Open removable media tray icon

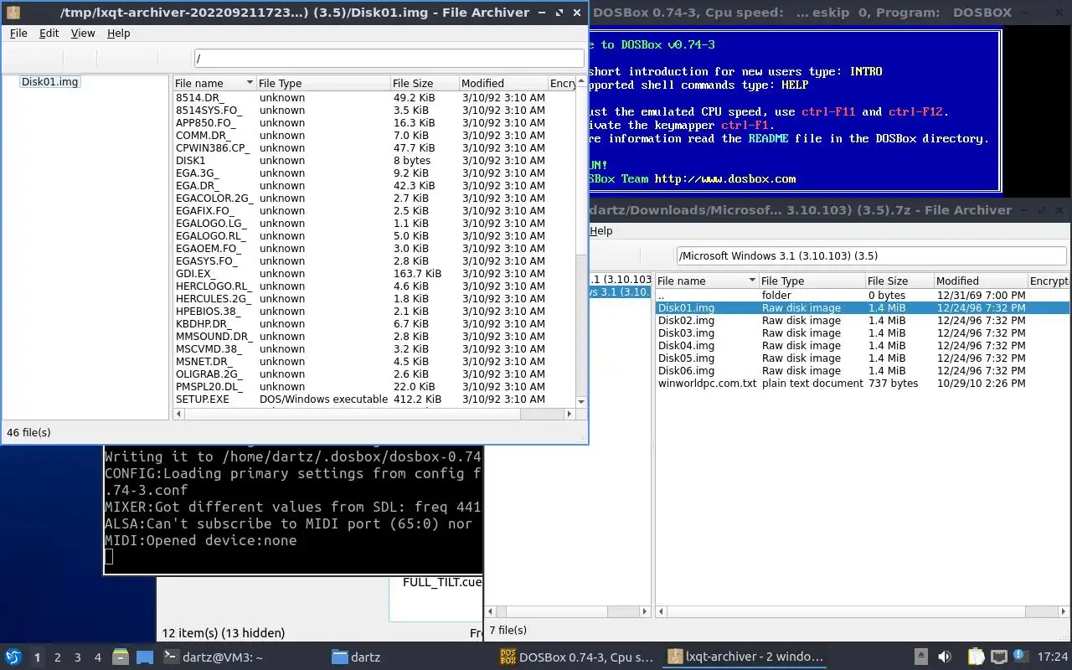[x=920, y=657]
